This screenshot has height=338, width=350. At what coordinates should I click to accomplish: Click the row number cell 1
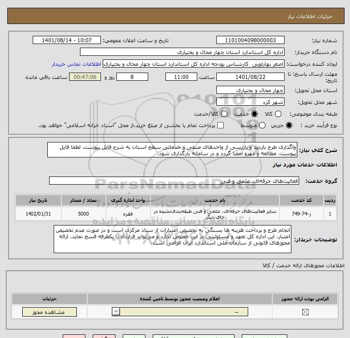[330, 214]
